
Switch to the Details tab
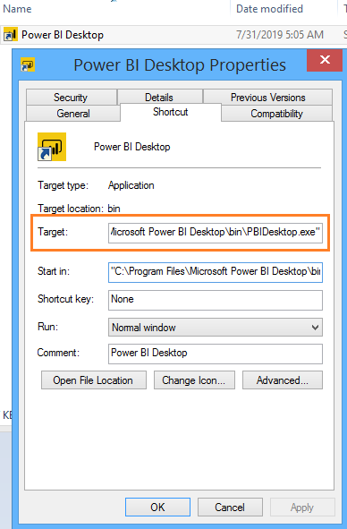coord(159,98)
